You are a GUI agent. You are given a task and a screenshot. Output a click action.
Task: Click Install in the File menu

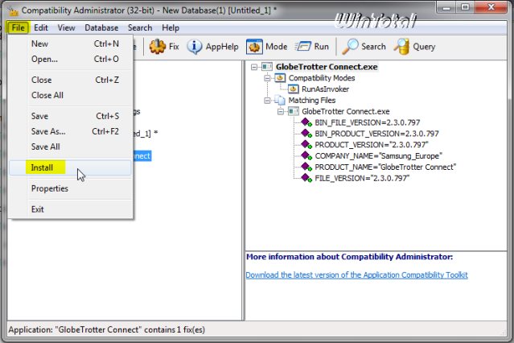[70, 167]
